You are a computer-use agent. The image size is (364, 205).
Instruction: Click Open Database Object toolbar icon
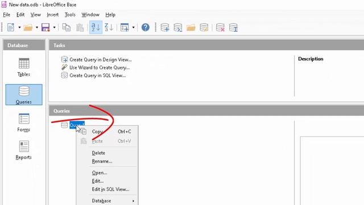click(x=191, y=27)
